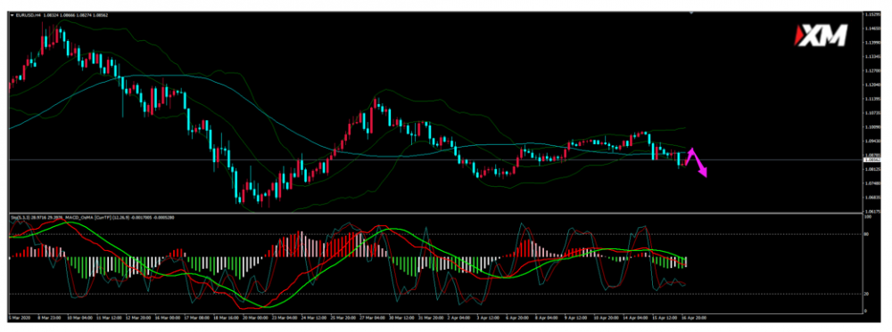Click the indicator scale value 80

point(866,233)
